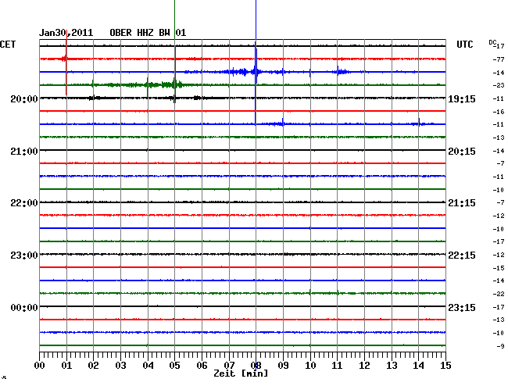Click the DC column header label
The height and width of the screenshot is (386, 508).
[492, 42]
